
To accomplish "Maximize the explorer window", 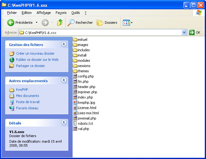I will tap(194, 5).
